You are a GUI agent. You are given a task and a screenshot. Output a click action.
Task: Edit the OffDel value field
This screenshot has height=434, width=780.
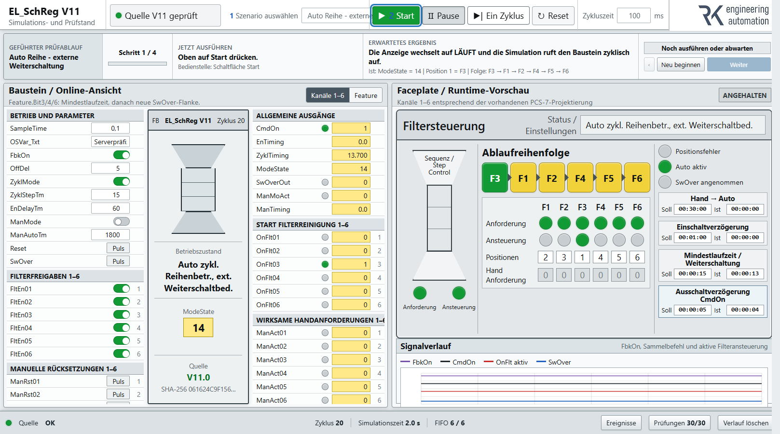[110, 168]
